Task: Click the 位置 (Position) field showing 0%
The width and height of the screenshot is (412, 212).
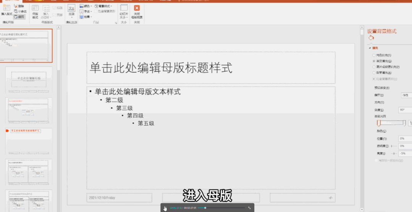Action: pyautogui.click(x=405, y=138)
